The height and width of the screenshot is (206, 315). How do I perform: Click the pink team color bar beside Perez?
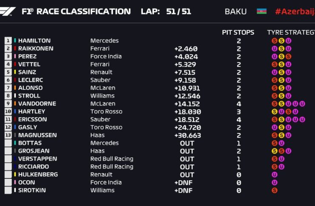(15, 56)
